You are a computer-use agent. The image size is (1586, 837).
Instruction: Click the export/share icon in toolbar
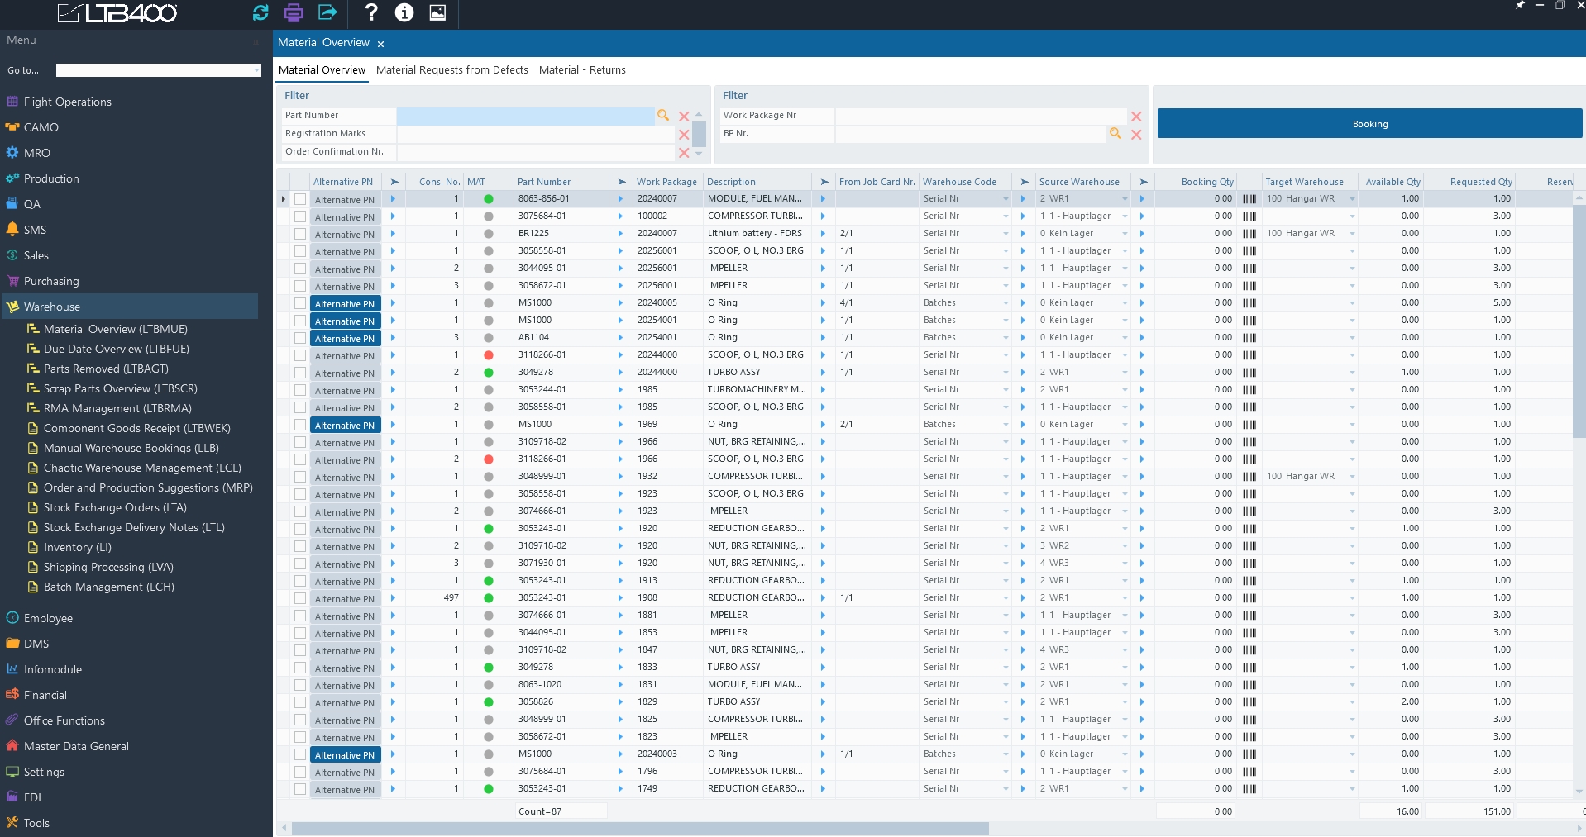[x=327, y=12]
